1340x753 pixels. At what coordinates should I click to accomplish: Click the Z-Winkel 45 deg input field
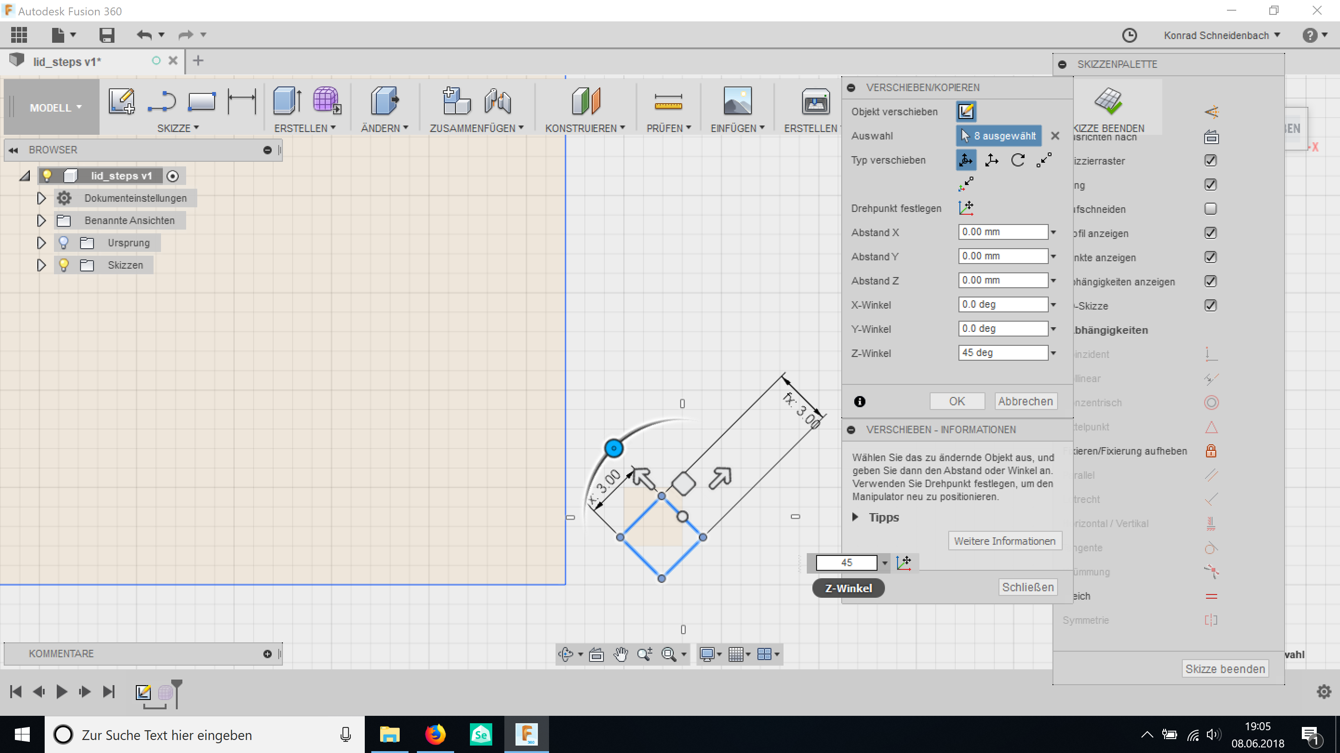point(1003,353)
